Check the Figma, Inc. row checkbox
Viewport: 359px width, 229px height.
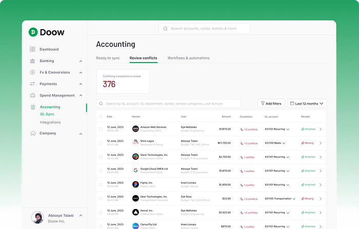(x=101, y=184)
